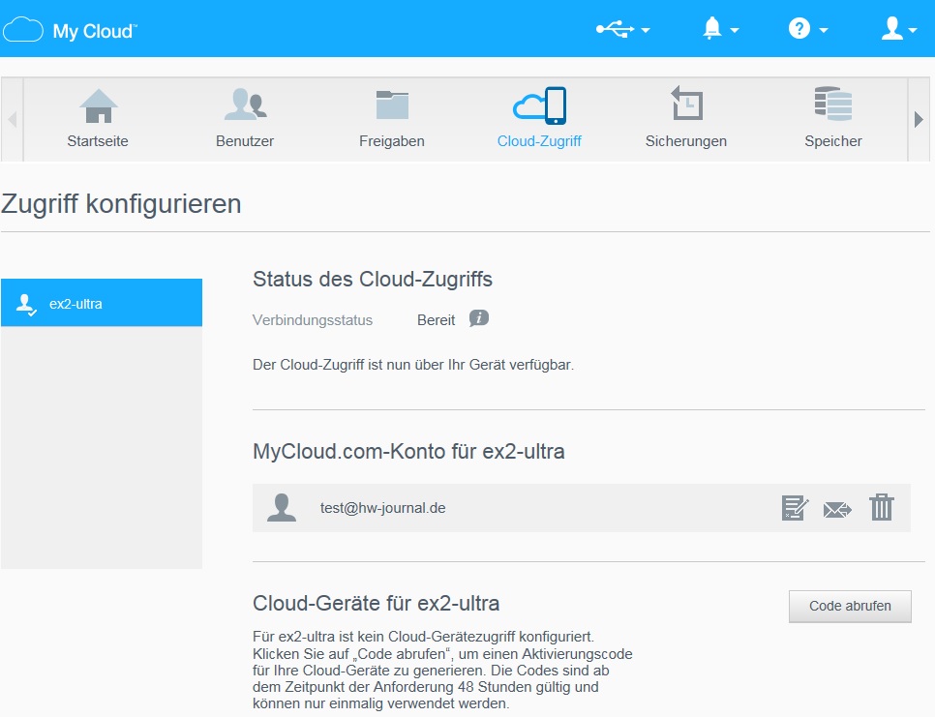Open the Sicherungen tab
This screenshot has height=717, width=935.
click(x=685, y=119)
